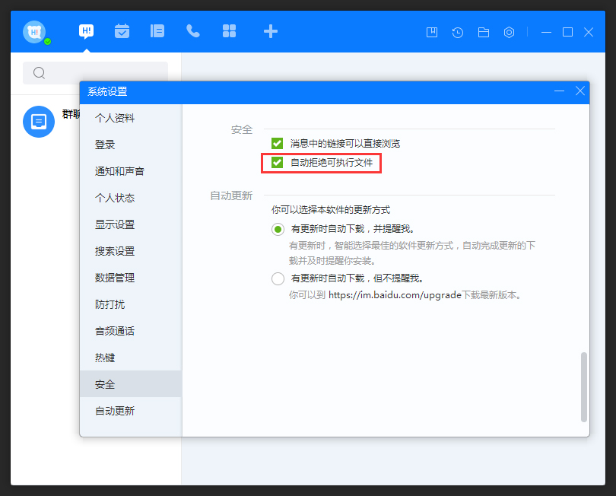
Task: Open the messages chat icon
Action: (86, 31)
